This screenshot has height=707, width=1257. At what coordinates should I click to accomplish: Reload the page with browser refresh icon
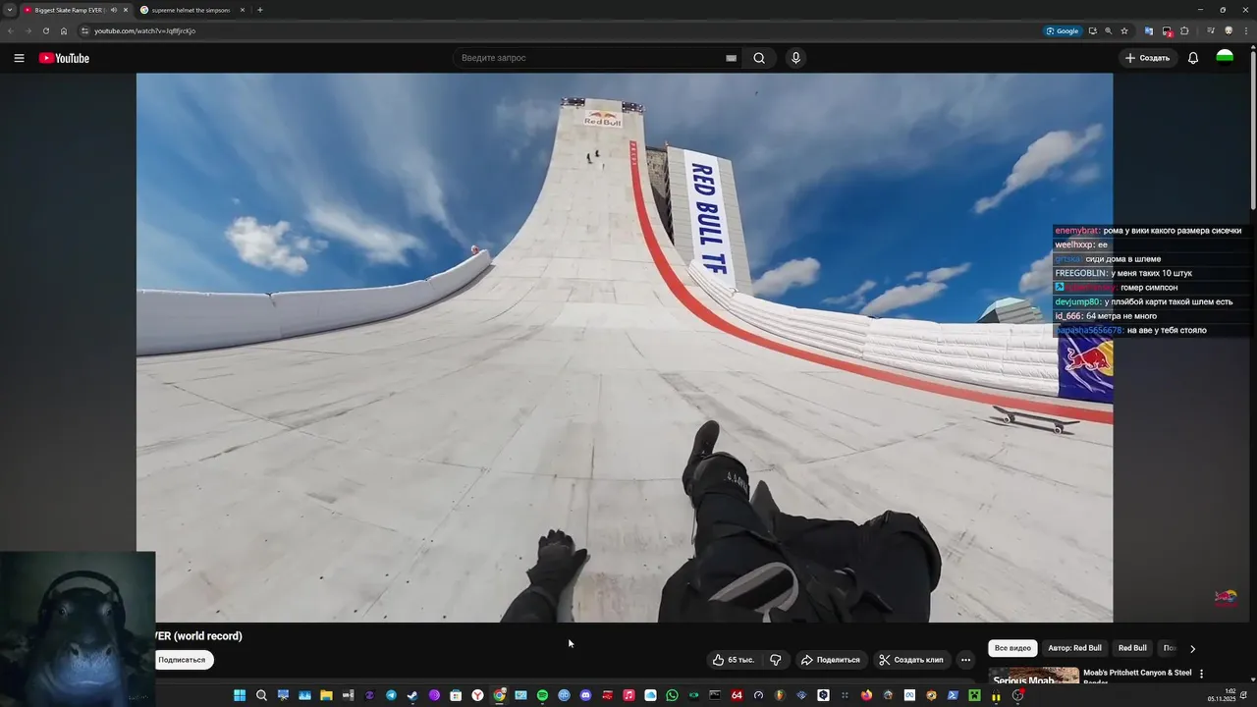pyautogui.click(x=45, y=30)
